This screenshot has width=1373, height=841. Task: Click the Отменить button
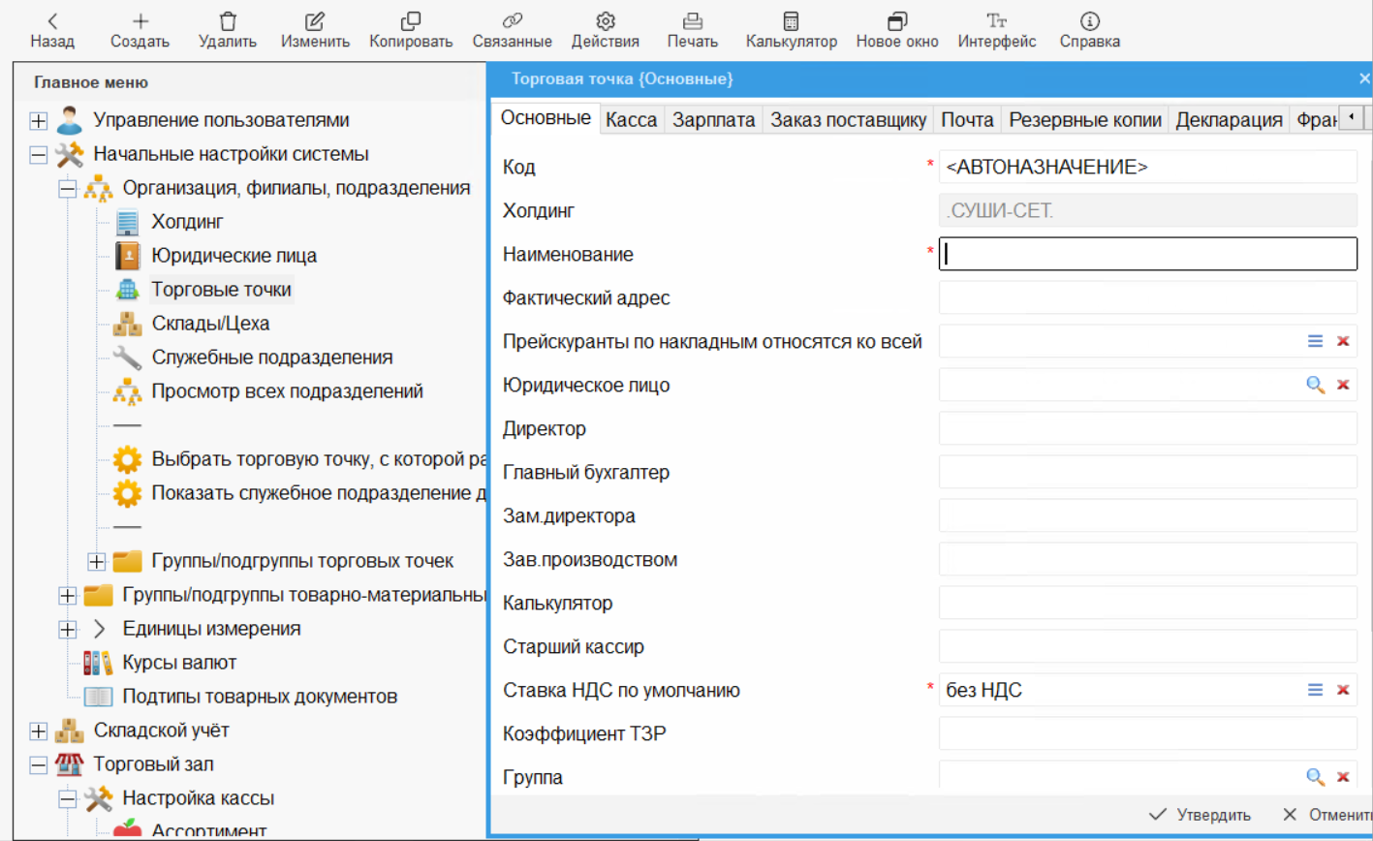coord(1324,814)
